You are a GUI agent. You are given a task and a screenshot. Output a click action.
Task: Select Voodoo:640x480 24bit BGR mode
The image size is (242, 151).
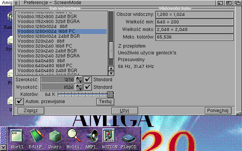[62, 71]
